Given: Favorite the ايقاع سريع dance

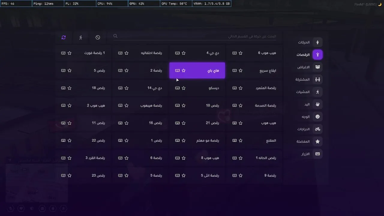Looking at the screenshot, I should click(241, 70).
